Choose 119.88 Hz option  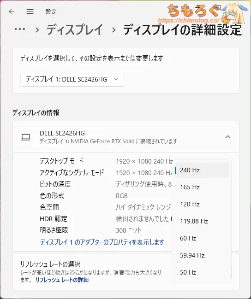pyautogui.click(x=202, y=221)
